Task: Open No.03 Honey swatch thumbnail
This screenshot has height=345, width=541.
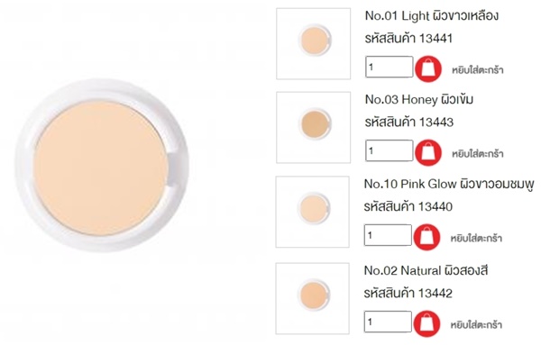Action: (x=313, y=127)
